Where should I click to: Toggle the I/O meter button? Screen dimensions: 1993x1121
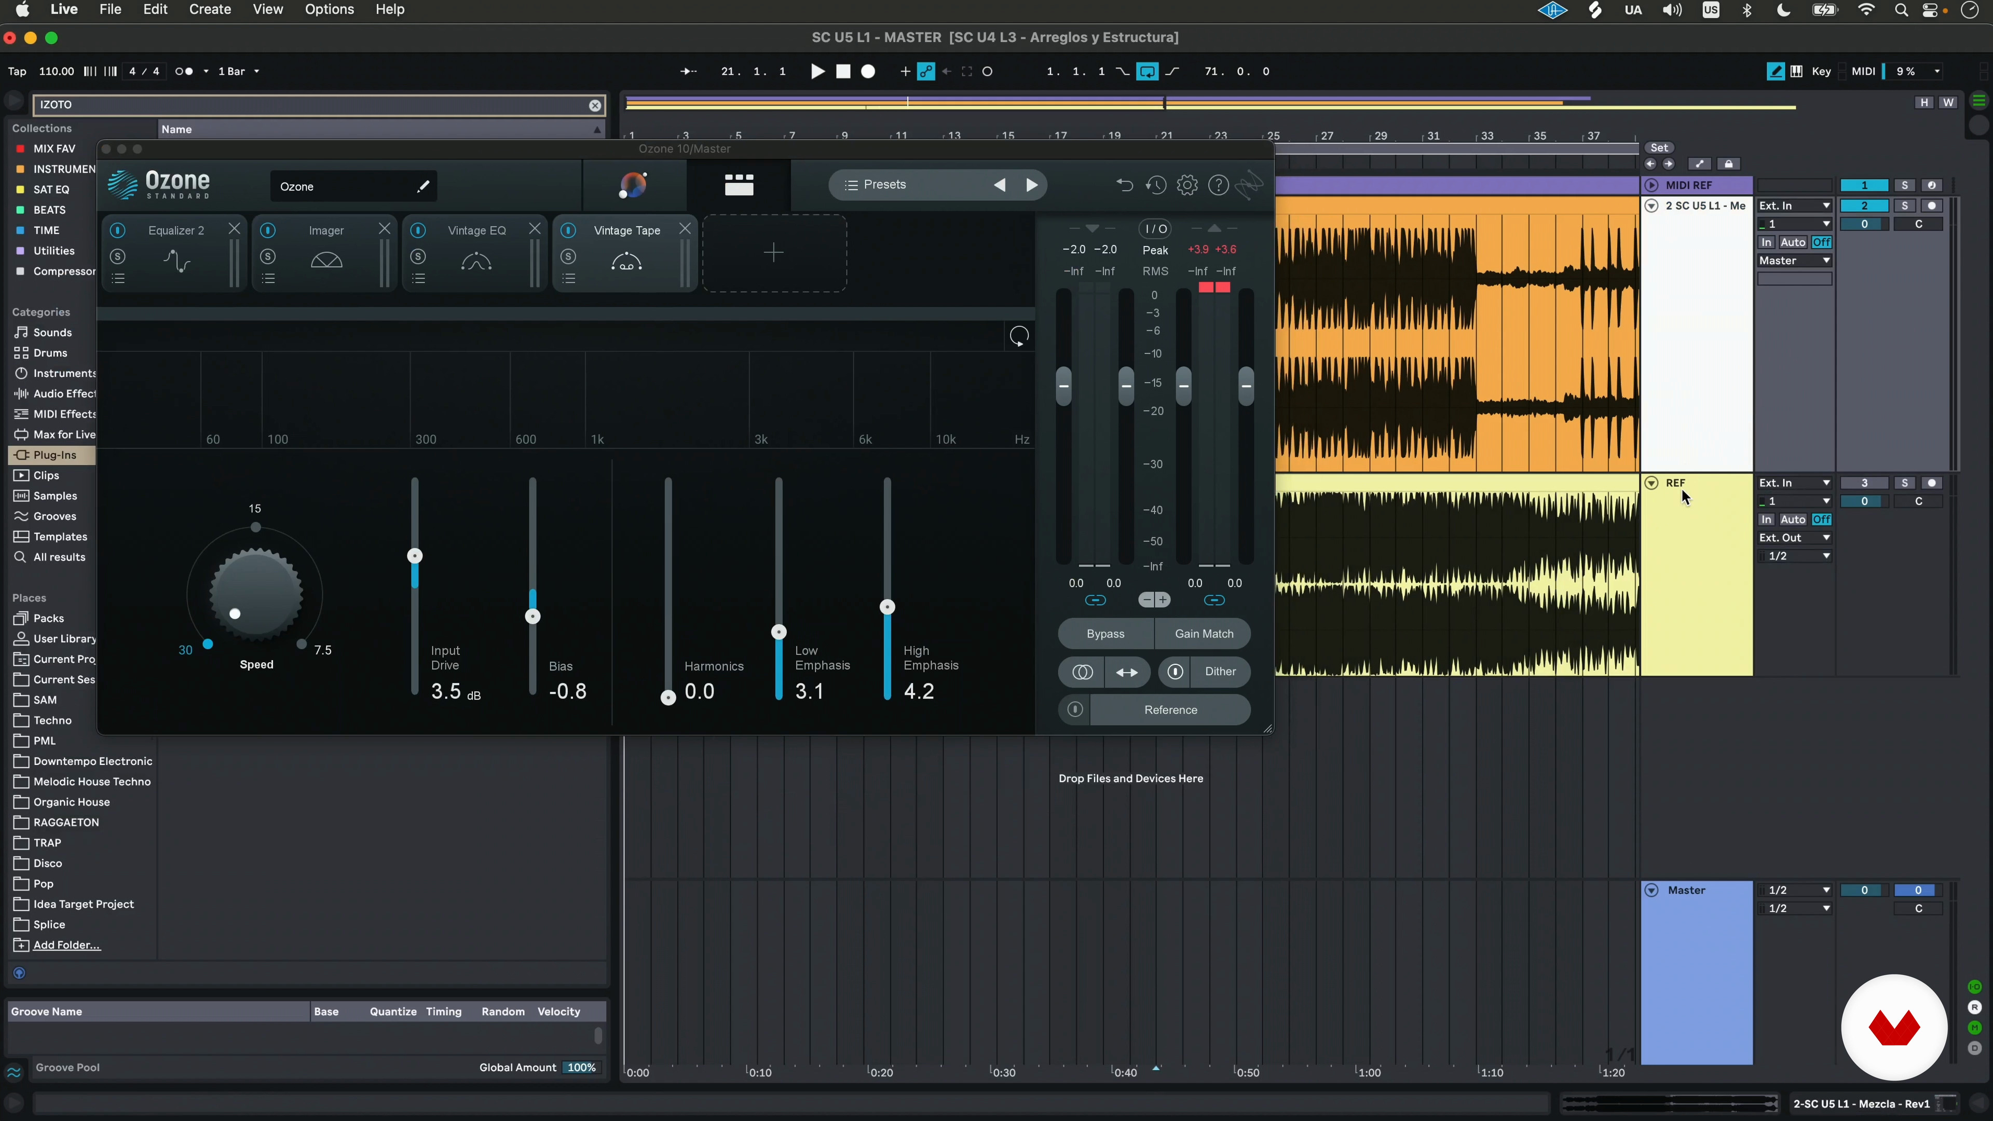coord(1156,229)
